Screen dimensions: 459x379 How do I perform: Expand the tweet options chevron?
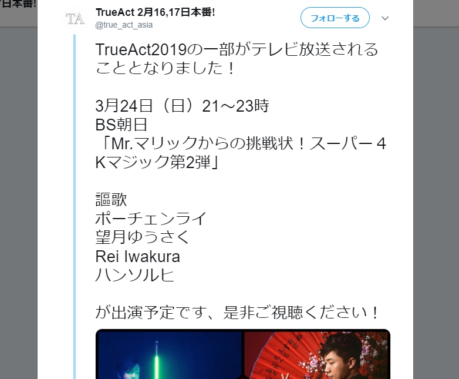point(385,18)
